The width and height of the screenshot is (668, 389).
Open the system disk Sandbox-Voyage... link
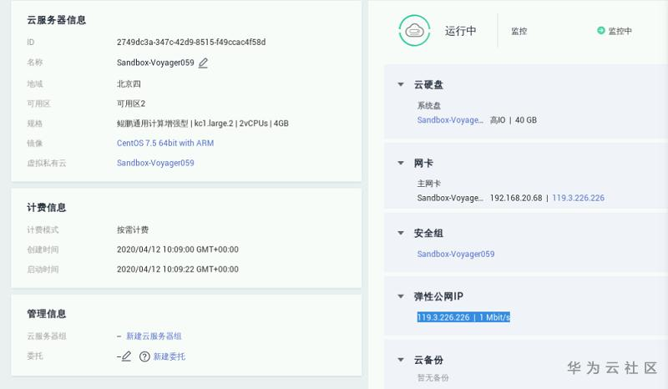pyautogui.click(x=450, y=120)
